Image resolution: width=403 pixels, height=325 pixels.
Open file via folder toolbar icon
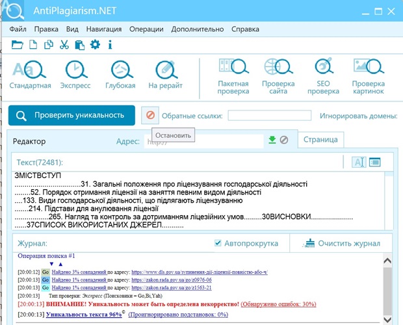click(x=17, y=45)
